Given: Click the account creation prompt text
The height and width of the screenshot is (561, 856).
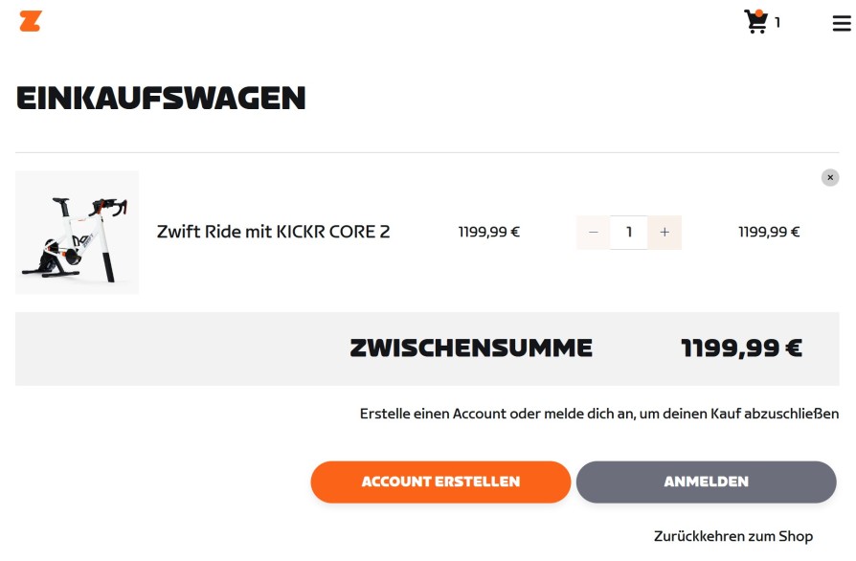Looking at the screenshot, I should (600, 414).
